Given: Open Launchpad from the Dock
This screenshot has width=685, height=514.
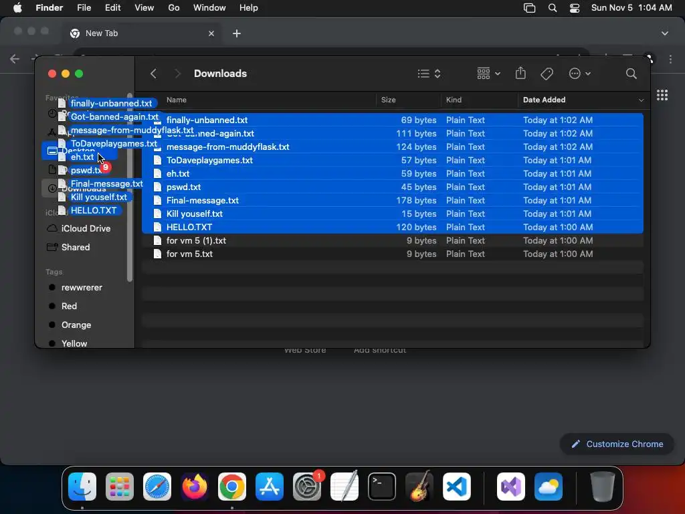Looking at the screenshot, I should (x=120, y=487).
